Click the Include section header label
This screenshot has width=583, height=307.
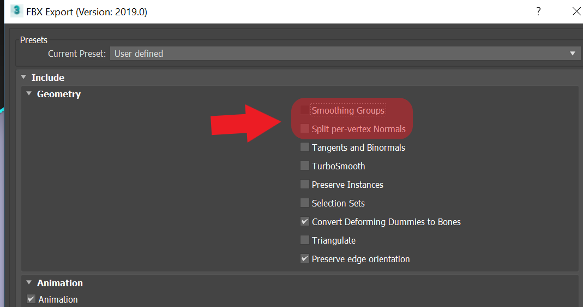[48, 78]
